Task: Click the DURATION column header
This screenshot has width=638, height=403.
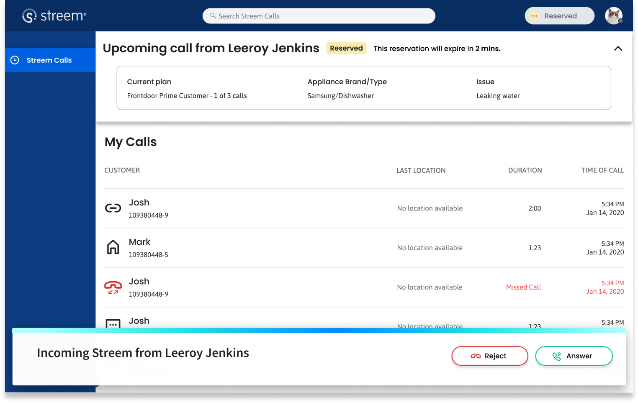Action: (525, 170)
